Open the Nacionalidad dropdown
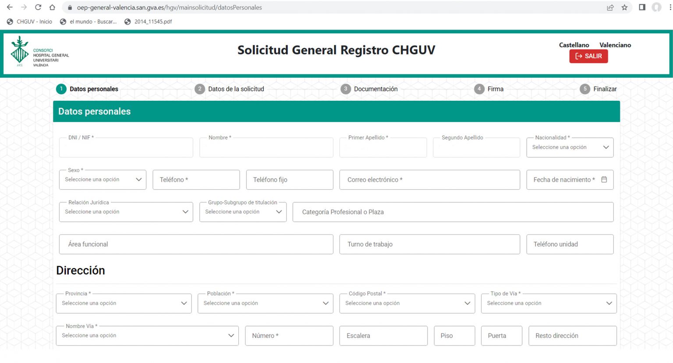The width and height of the screenshot is (673, 363). pos(569,148)
